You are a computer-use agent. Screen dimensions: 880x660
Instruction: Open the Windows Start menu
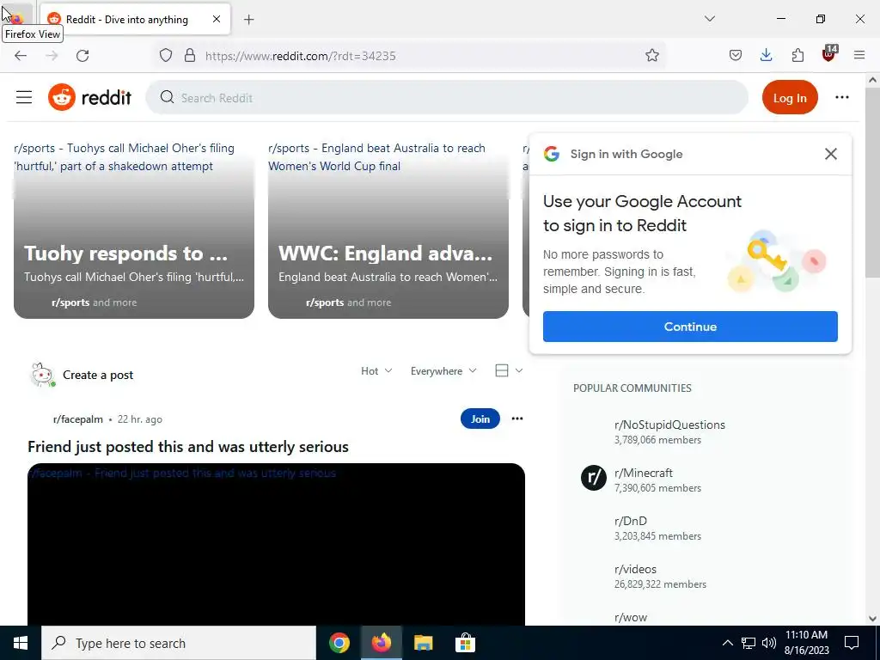point(21,643)
